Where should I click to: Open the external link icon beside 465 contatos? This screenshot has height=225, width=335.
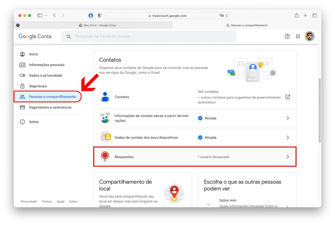[x=288, y=97]
